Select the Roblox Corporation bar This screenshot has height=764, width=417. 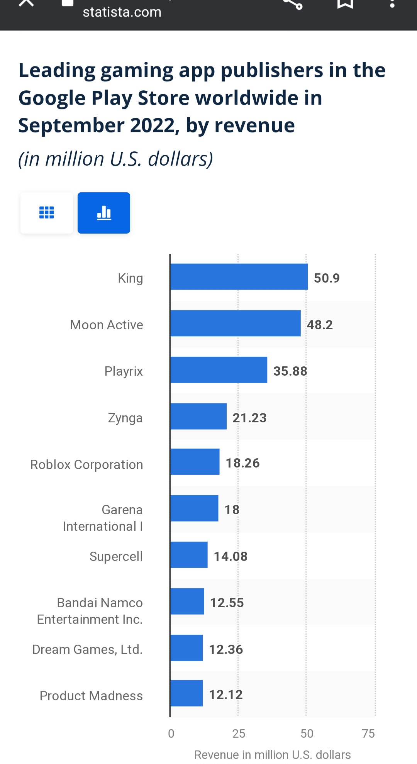(x=195, y=462)
